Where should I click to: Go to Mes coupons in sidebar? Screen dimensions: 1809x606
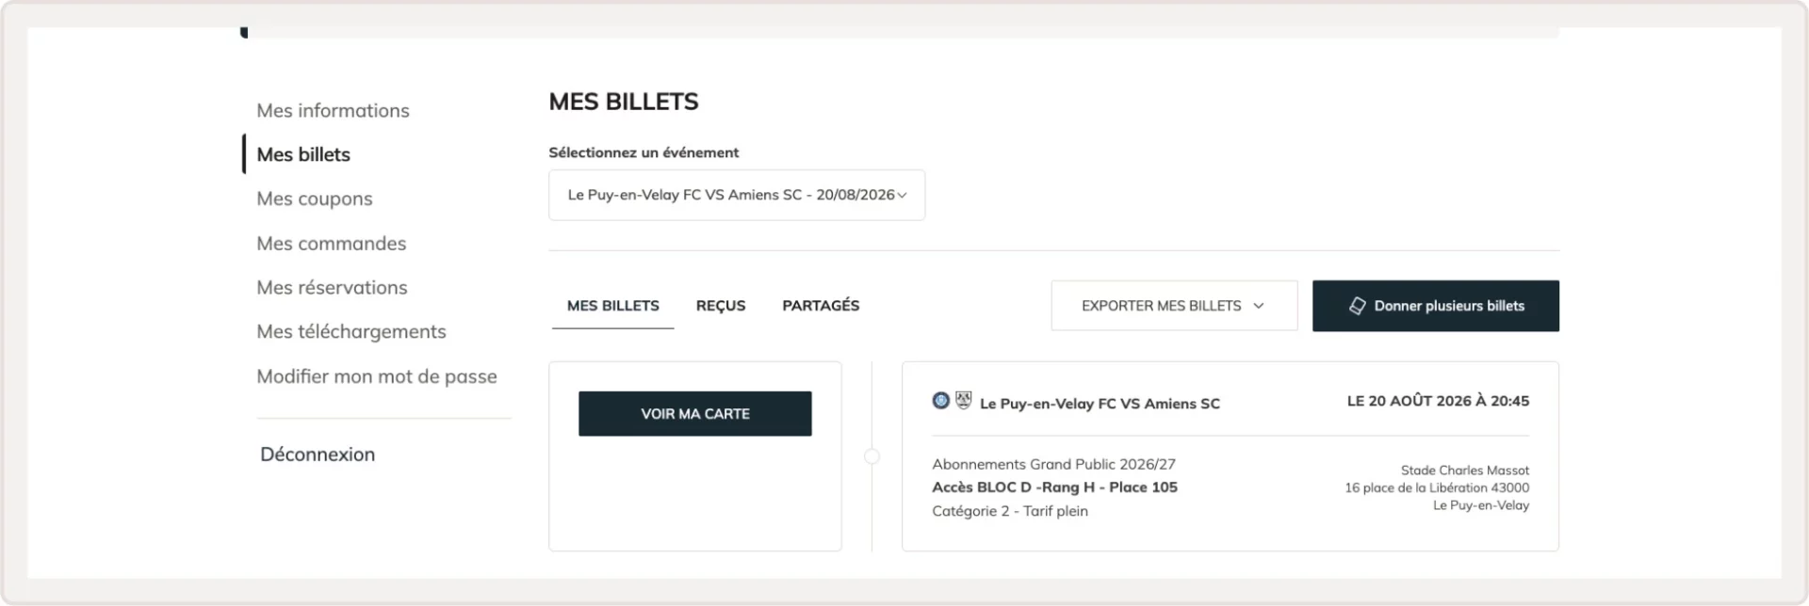315,199
